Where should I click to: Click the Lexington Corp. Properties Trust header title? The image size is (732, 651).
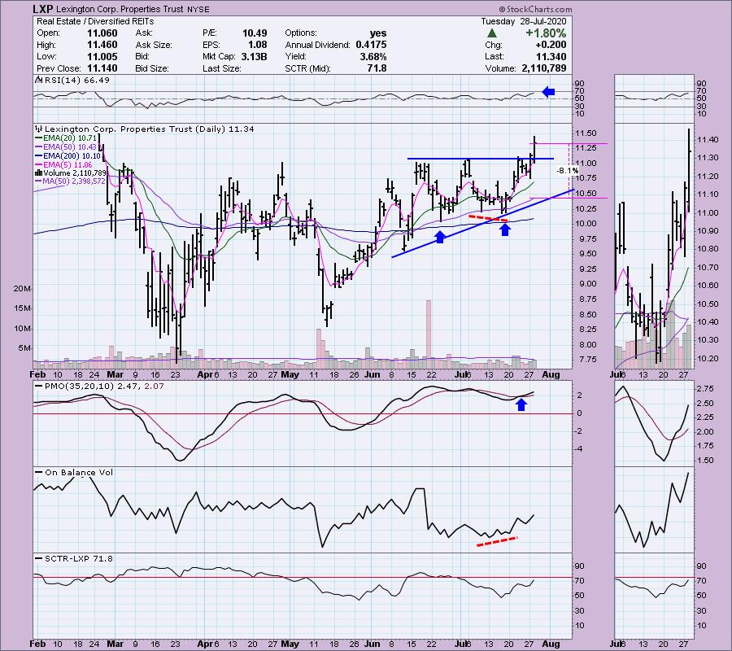(120, 9)
